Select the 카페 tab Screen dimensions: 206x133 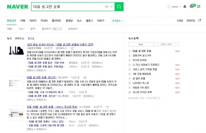coord(23,21)
